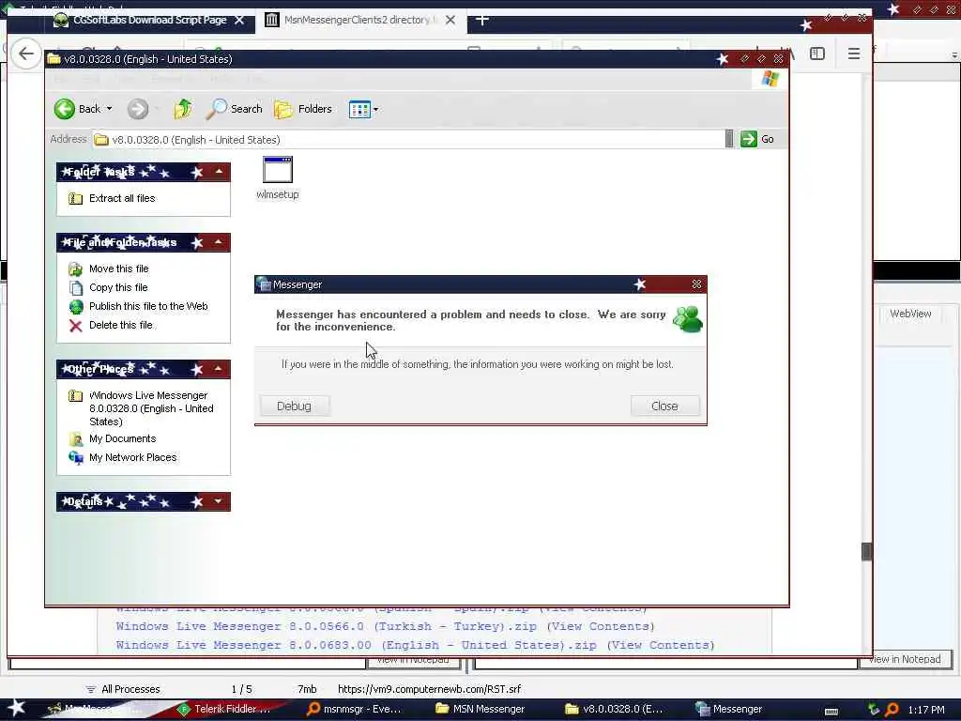
Task: Open a new browser tab with plus
Action: pos(482,21)
